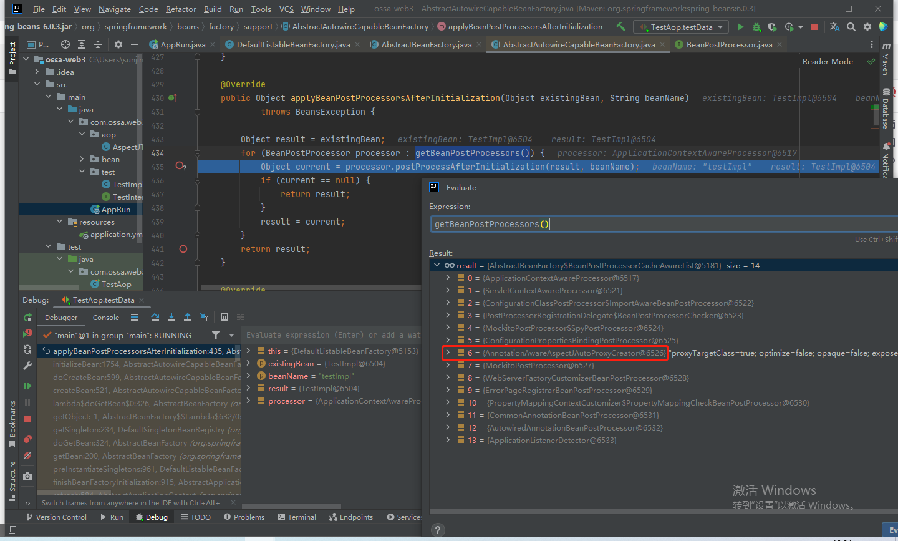Screen dimensions: 898x541
Task: Toggle the breakpoint on line 441
Action: [183, 249]
